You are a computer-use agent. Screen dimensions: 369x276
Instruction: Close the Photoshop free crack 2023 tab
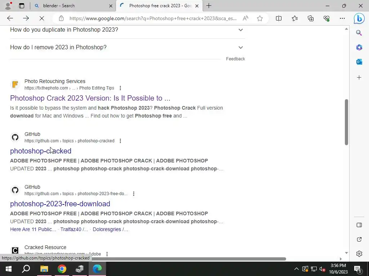pos(197,6)
